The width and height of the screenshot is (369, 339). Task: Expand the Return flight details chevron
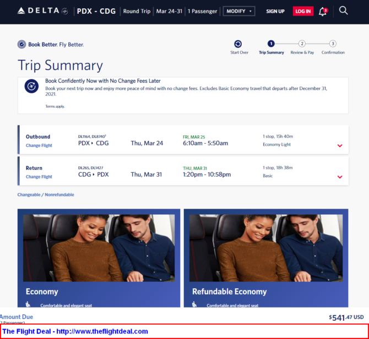tap(340, 177)
